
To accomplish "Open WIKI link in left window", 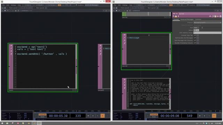I will click(x=28, y=5).
